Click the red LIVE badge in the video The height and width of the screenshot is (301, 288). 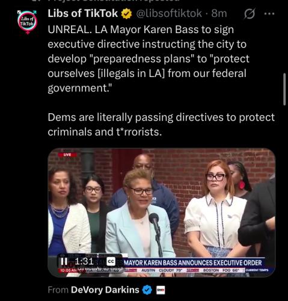tap(67, 155)
